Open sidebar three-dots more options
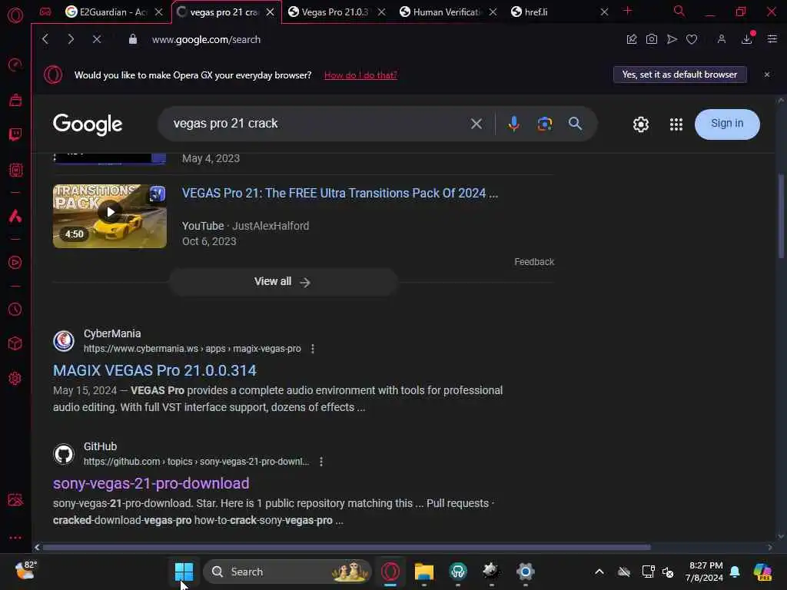Screen dimensions: 787x590 coord(15,537)
